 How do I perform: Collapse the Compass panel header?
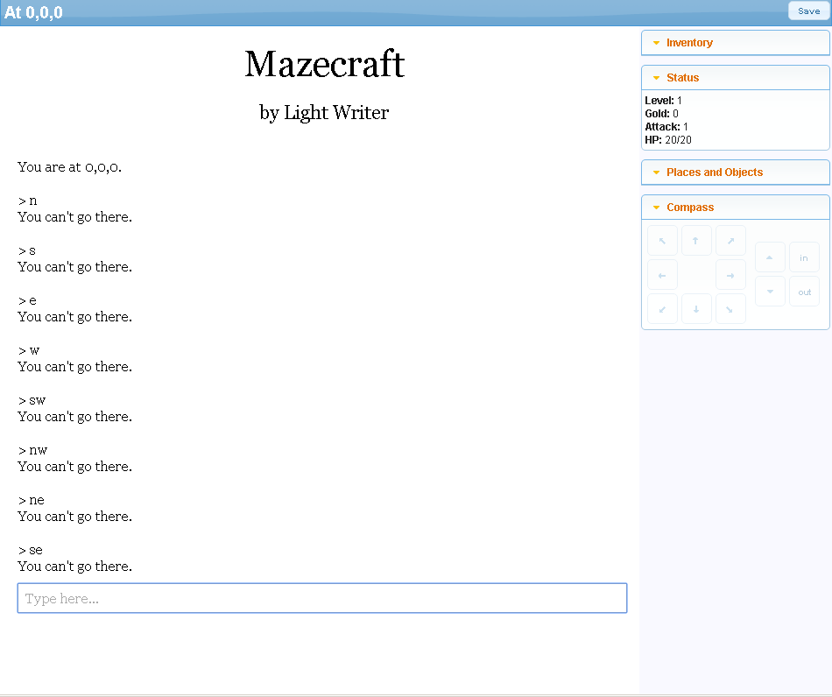(690, 208)
